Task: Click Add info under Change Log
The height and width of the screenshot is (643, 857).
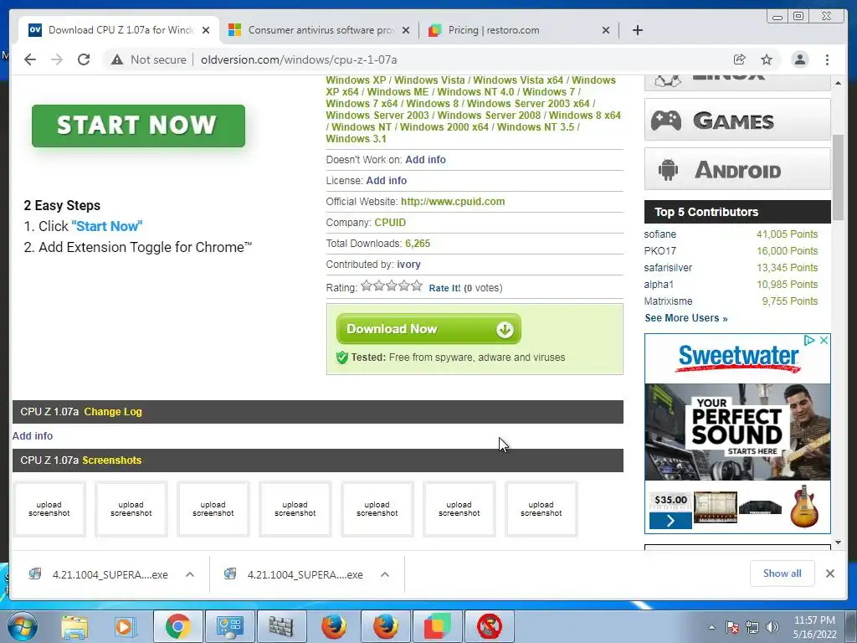Action: tap(33, 435)
